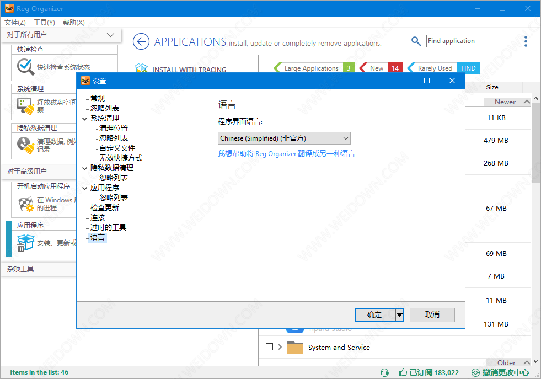Open the 工具(Y) menu
The height and width of the screenshot is (379, 541).
44,23
